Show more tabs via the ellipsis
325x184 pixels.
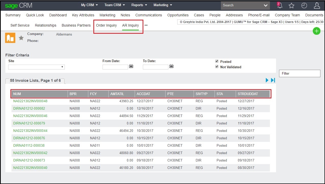pyautogui.click(x=146, y=25)
